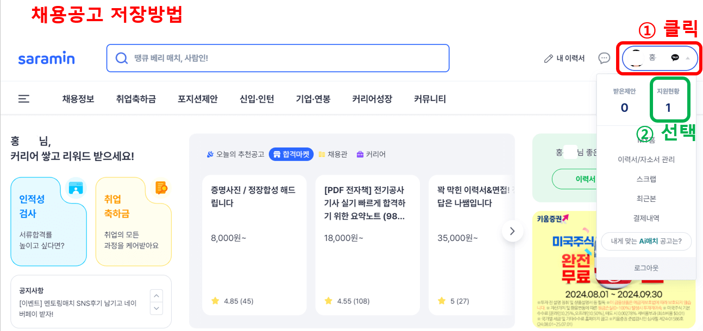Image resolution: width=703 pixels, height=331 pixels.
Task: Switch to the 채용관 tab
Action: pyautogui.click(x=333, y=154)
